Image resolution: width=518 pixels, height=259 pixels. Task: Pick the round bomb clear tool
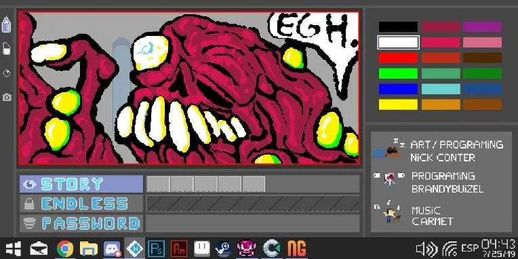7,73
